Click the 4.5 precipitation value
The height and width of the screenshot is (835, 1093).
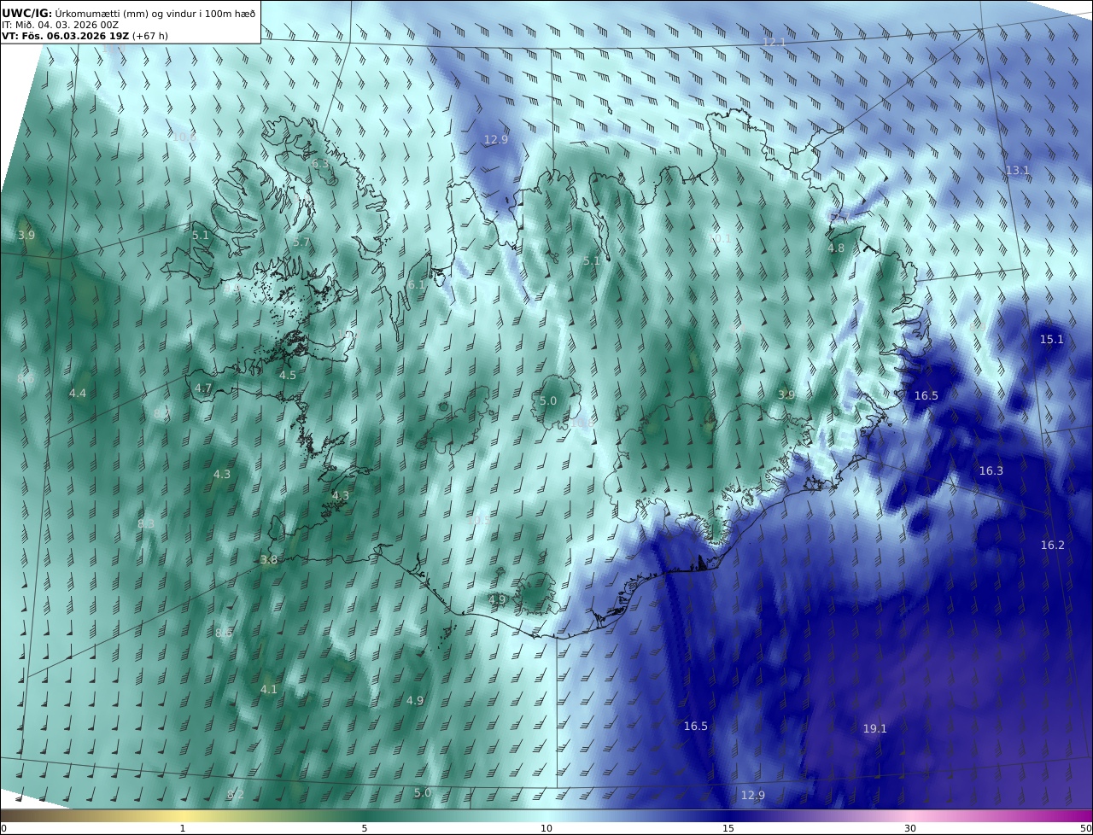(x=288, y=376)
